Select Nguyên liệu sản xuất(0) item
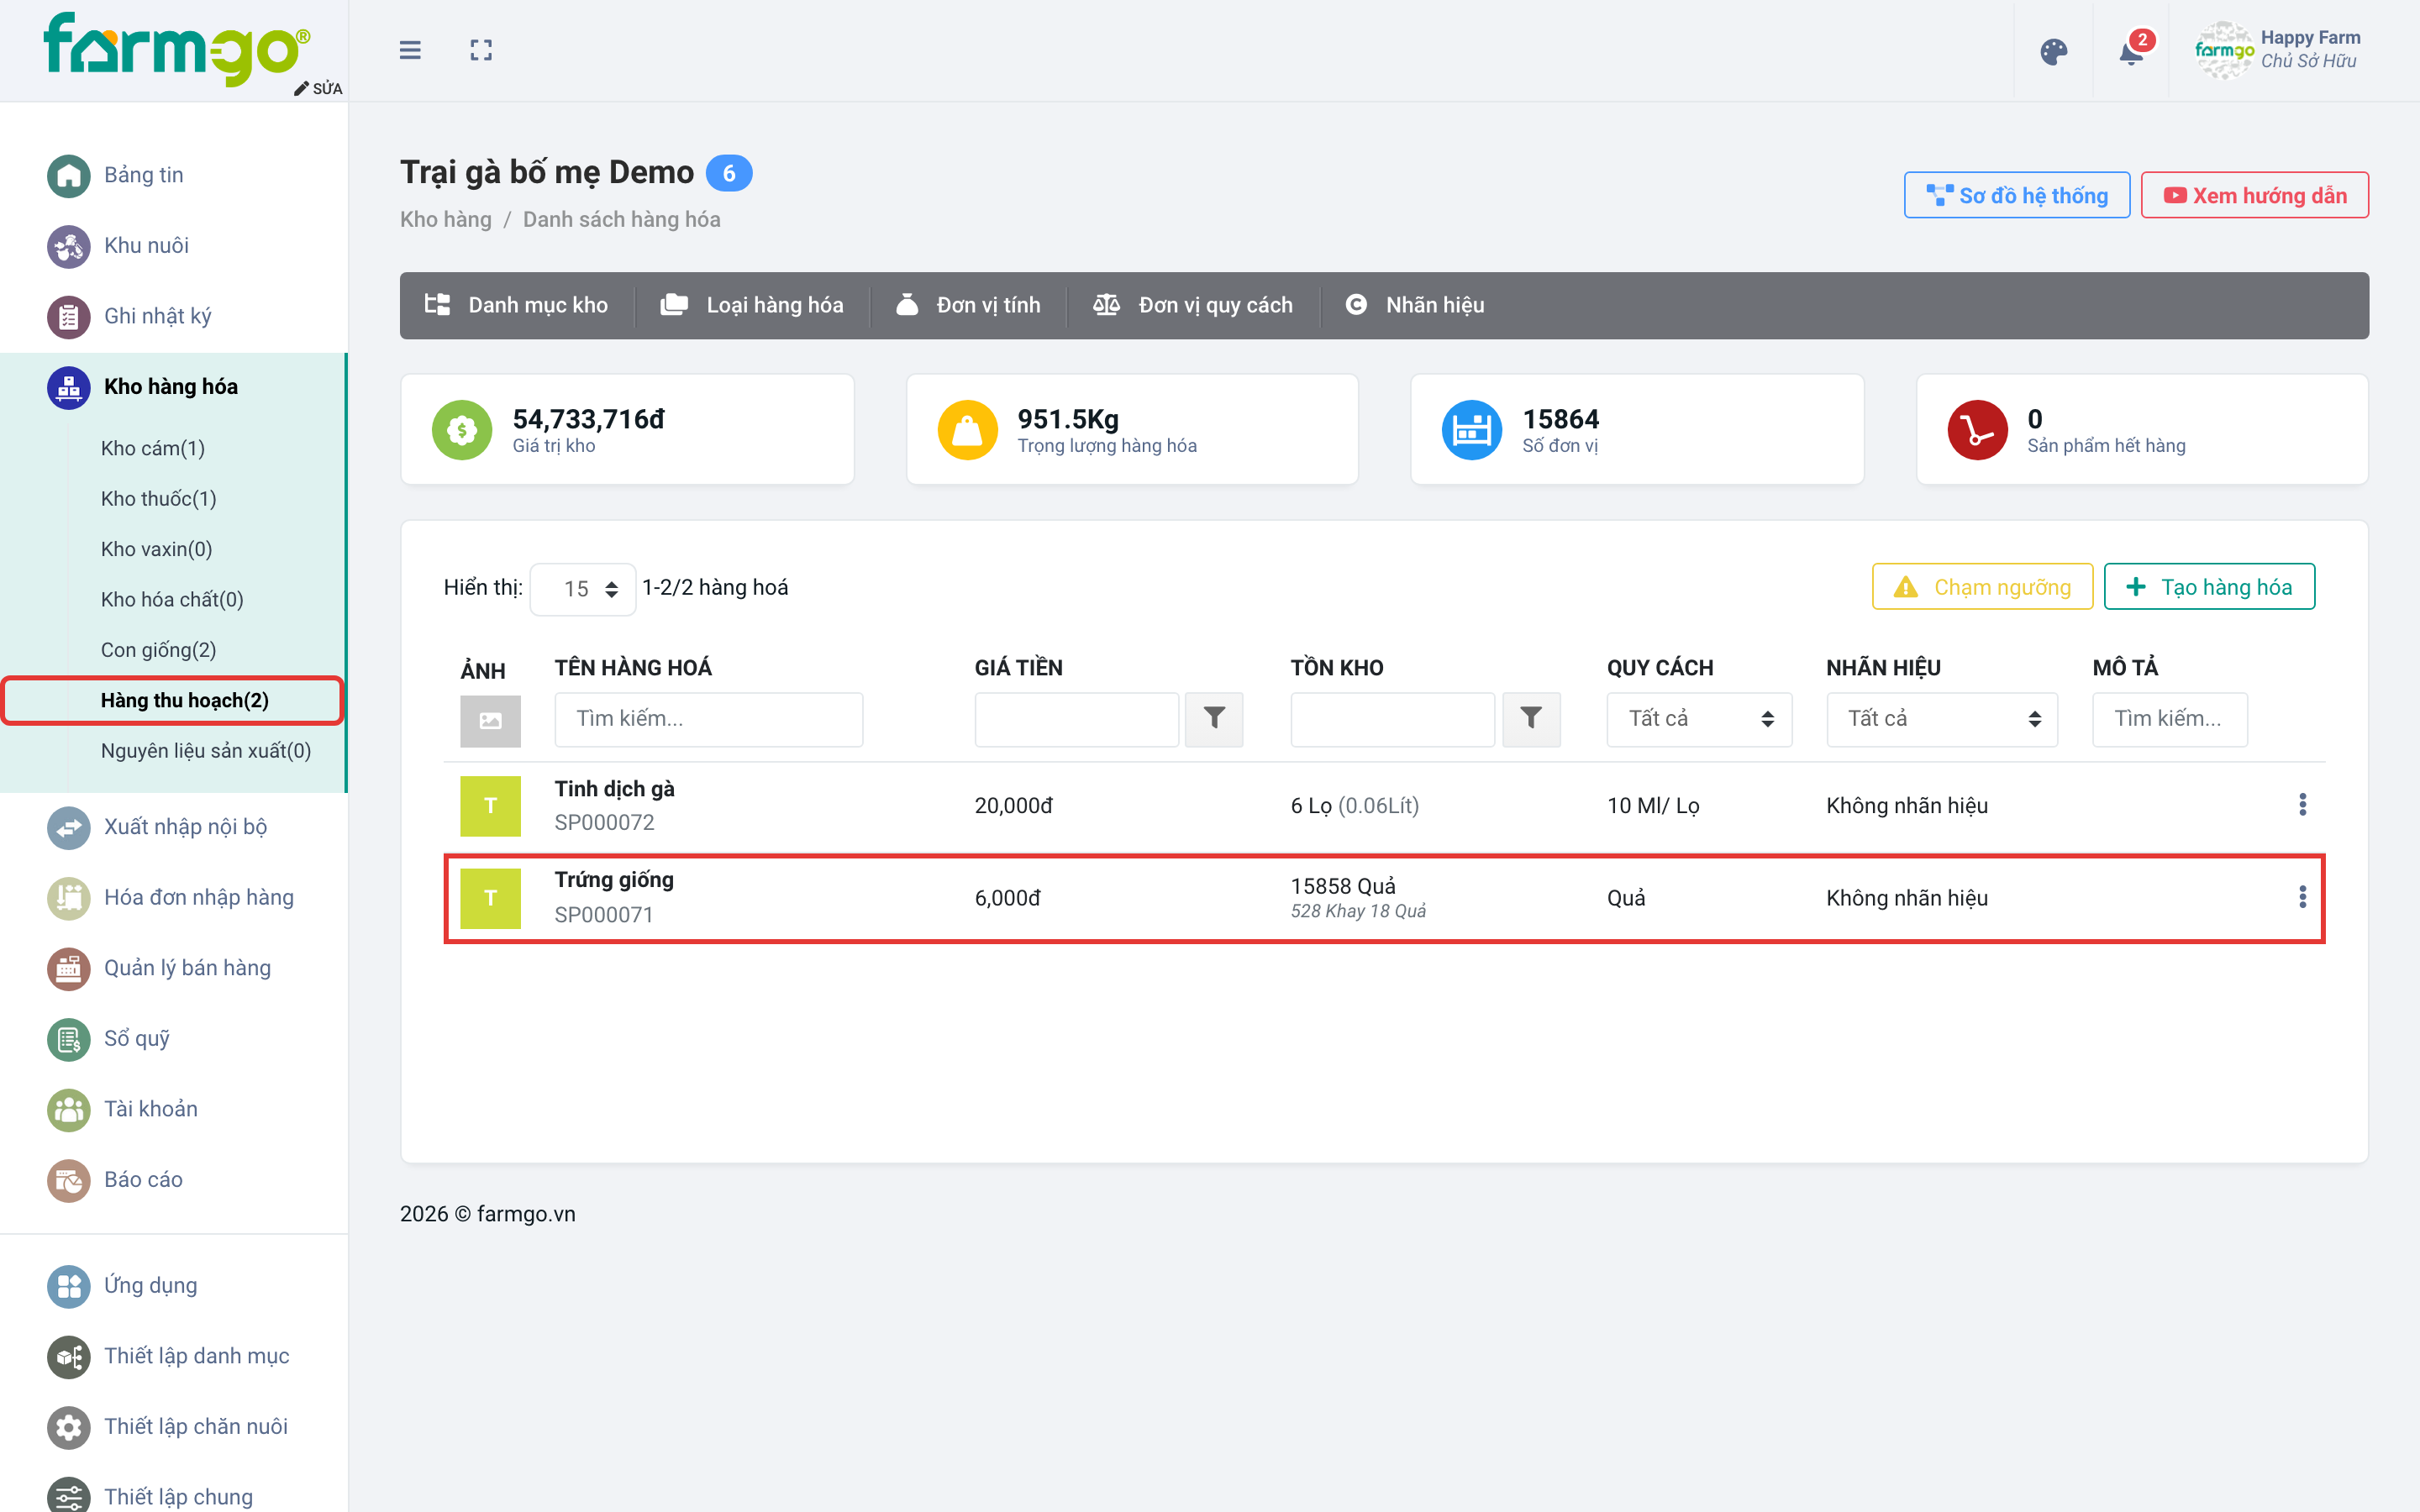The image size is (2420, 1512). pyautogui.click(x=206, y=750)
